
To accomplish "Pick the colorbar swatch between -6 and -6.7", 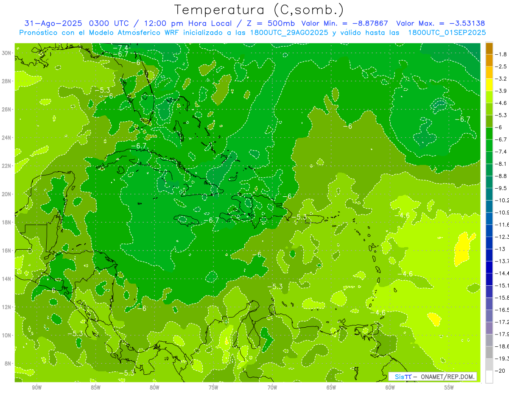I will [x=489, y=133].
